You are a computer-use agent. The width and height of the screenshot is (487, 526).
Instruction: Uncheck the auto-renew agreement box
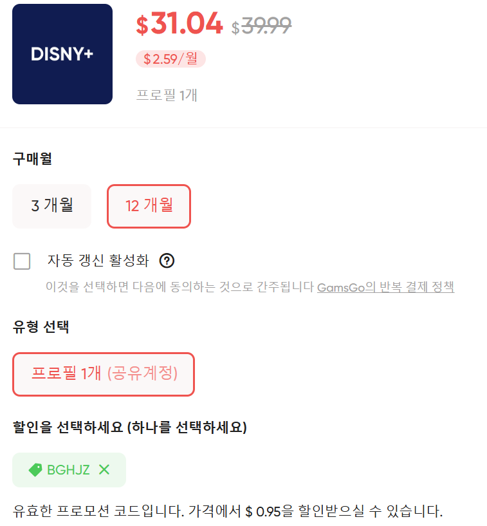tap(21, 261)
